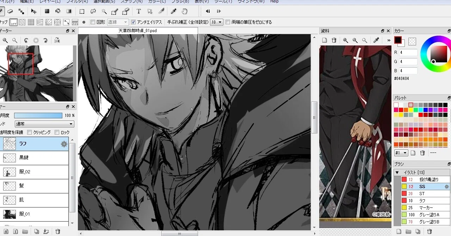Select the Gradient tool
This screenshot has height=236, width=451.
(x=69, y=11)
